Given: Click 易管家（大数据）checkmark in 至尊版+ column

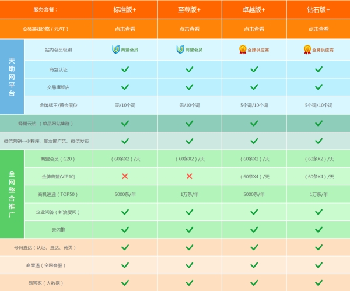Looking at the screenshot, I should click(x=189, y=283).
